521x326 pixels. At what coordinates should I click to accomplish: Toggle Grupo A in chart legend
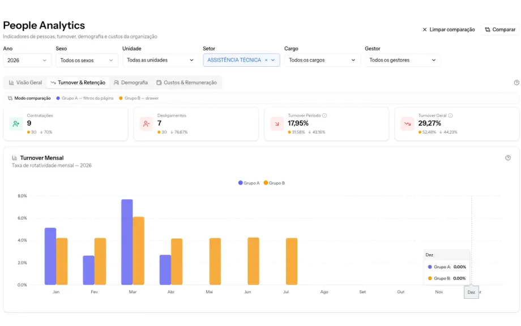coord(249,183)
